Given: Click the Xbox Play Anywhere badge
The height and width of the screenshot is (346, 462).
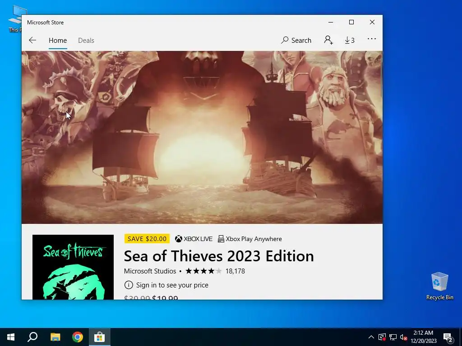Looking at the screenshot, I should pos(250,239).
